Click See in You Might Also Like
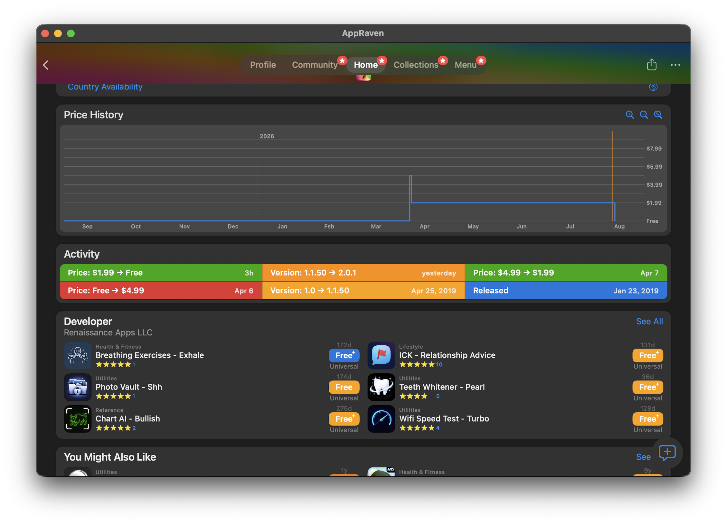Screen dimensions: 727x524 (643, 457)
